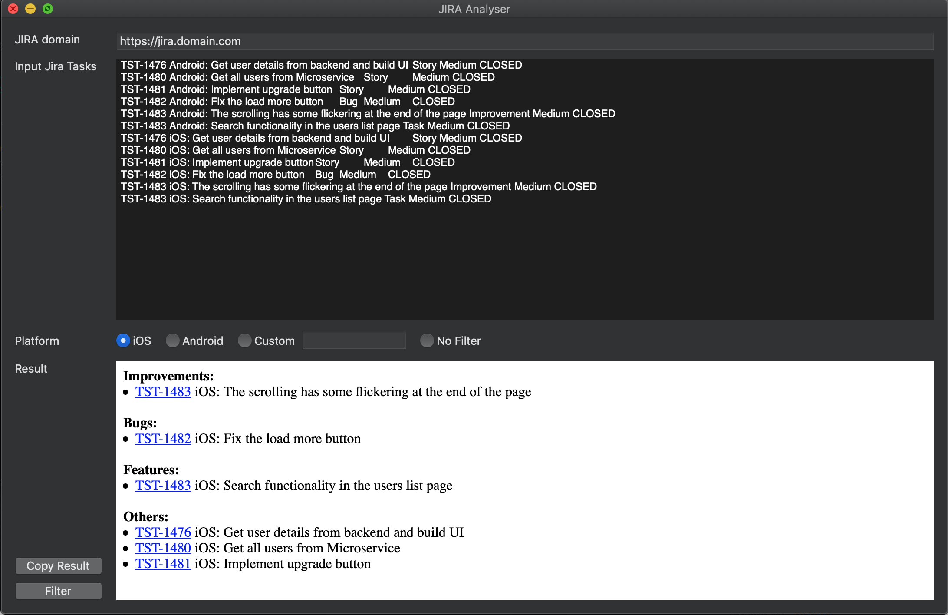948x615 pixels.
Task: Open TST-1483 link under Features
Action: (163, 486)
